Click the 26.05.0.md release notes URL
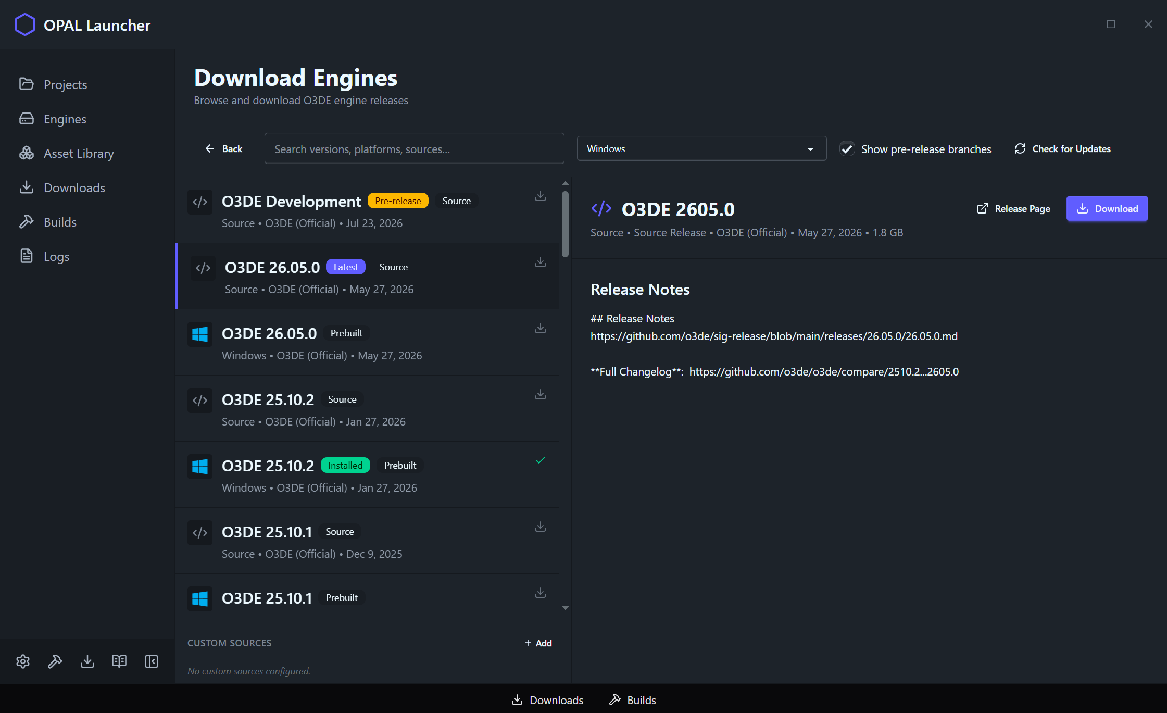This screenshot has width=1167, height=713. pos(774,336)
